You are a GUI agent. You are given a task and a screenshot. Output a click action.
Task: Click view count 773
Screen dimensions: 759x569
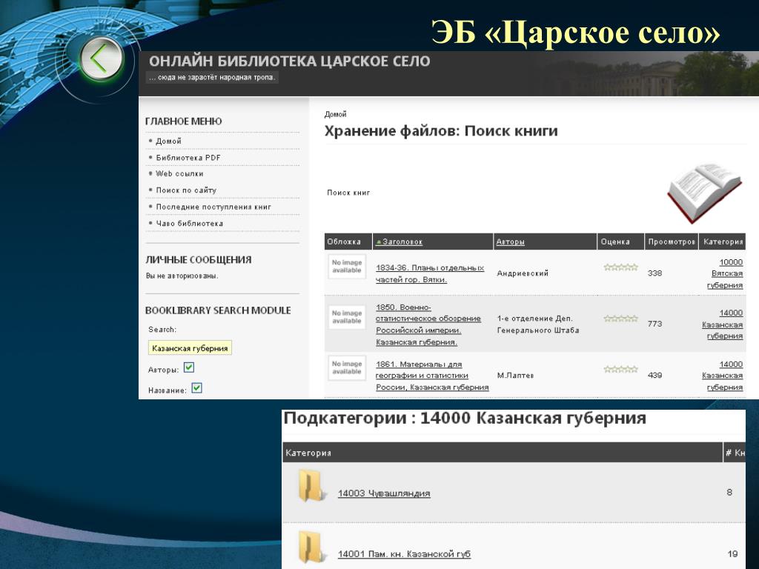click(x=655, y=324)
